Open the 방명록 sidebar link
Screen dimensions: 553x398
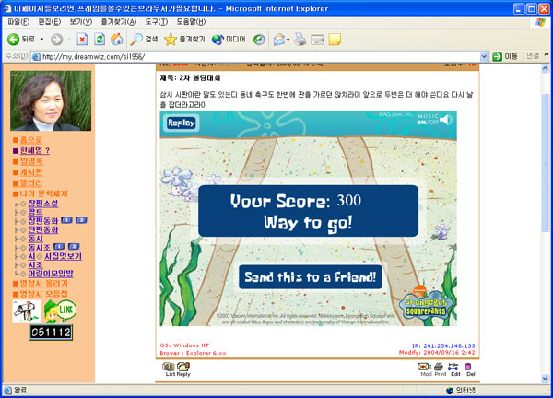pyautogui.click(x=31, y=161)
